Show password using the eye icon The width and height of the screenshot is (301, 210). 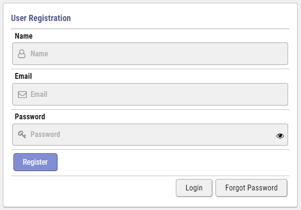(x=280, y=136)
